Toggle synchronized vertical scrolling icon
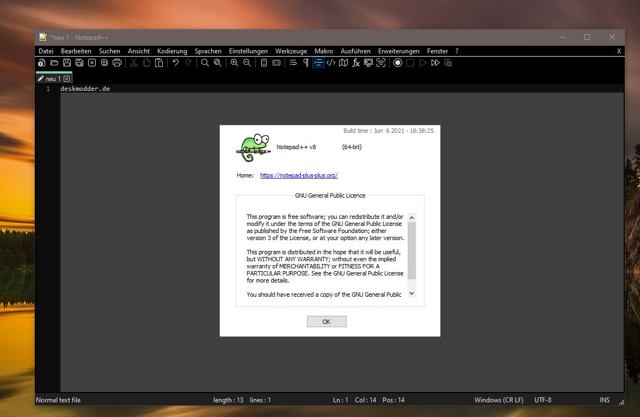 pyautogui.click(x=264, y=63)
